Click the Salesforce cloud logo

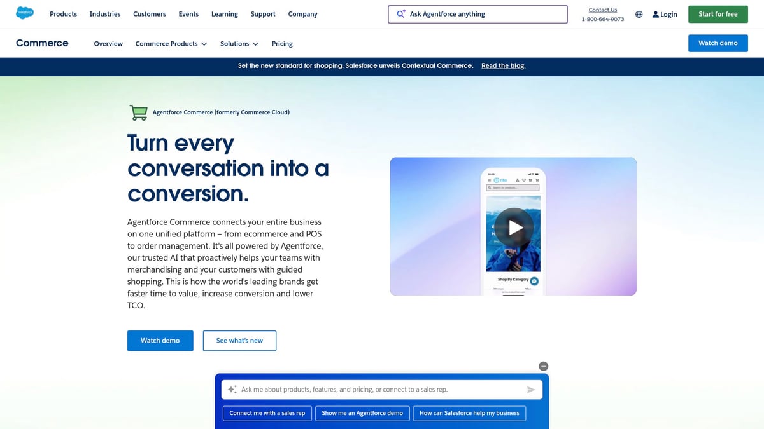(x=25, y=13)
